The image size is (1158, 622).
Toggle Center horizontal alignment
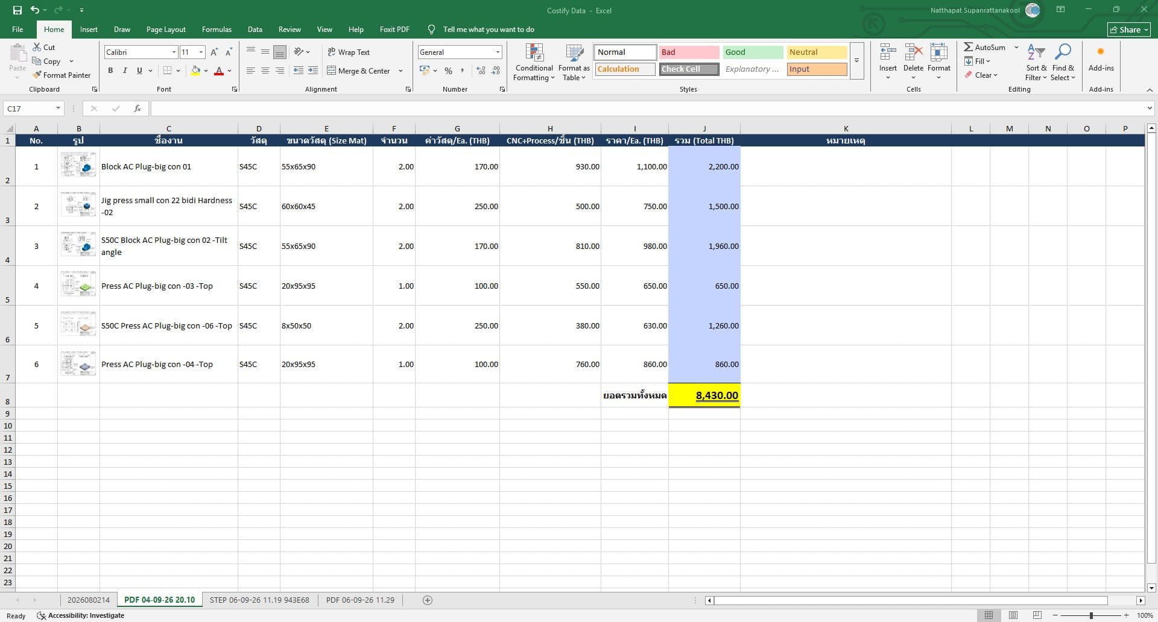265,71
